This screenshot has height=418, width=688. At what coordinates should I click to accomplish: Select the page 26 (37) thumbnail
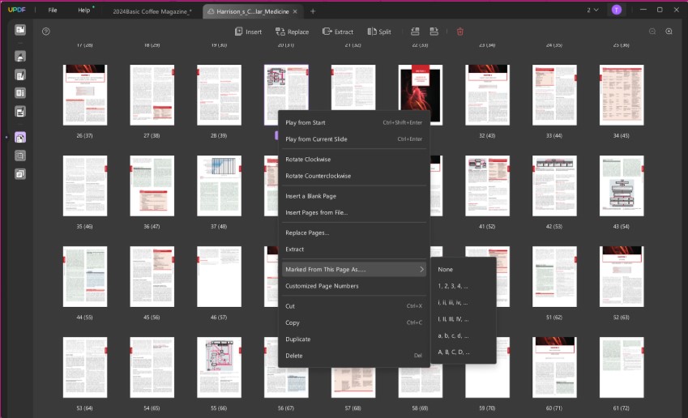(84, 95)
